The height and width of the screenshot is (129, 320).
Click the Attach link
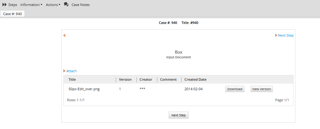click(x=71, y=71)
